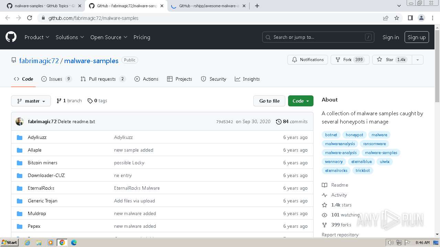
Task: Open the Security tab
Action: [x=213, y=79]
